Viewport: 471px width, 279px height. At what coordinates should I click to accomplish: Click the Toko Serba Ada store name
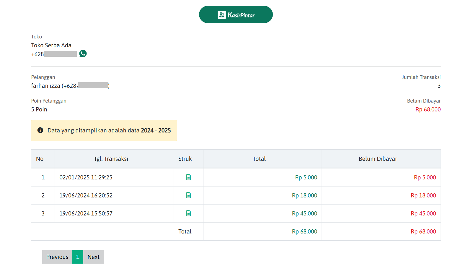(51, 45)
